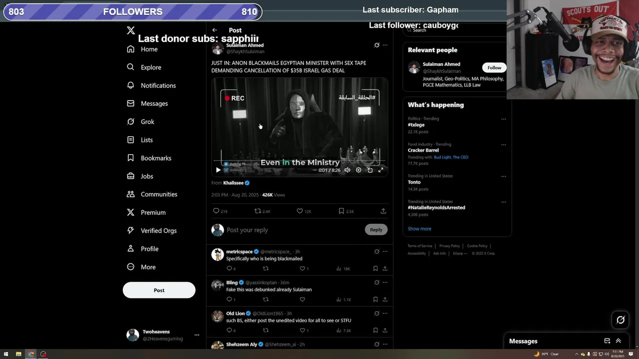This screenshot has width=639, height=359.
Task: Click the Reply button
Action: (x=376, y=230)
